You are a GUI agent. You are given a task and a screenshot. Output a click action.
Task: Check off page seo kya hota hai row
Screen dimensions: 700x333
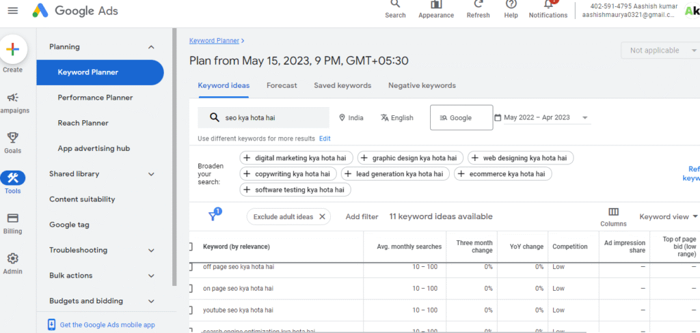pyautogui.click(x=191, y=267)
